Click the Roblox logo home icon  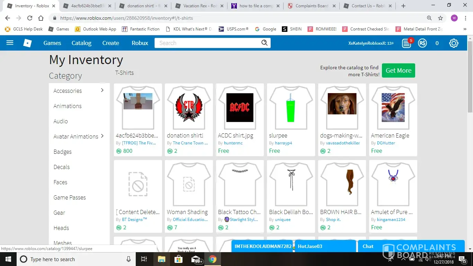(x=27, y=43)
